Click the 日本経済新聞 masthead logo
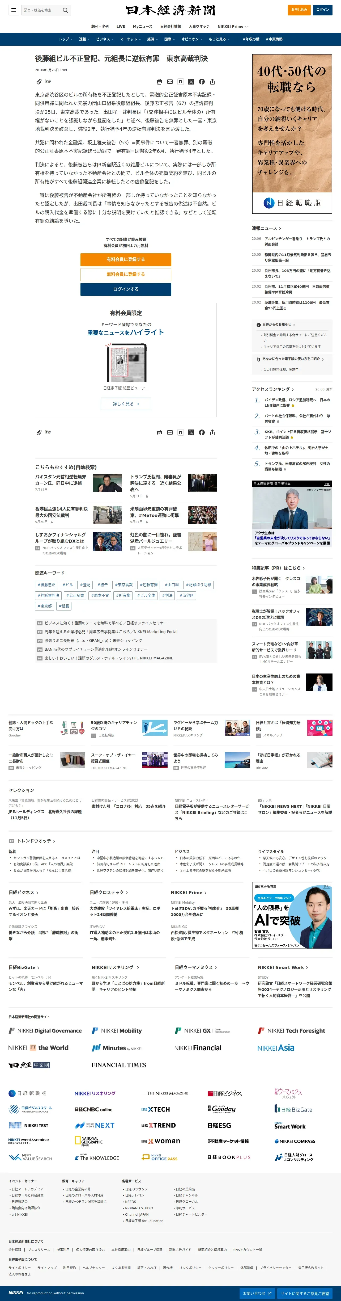Screen dimensions: 341x1301 coord(170,11)
